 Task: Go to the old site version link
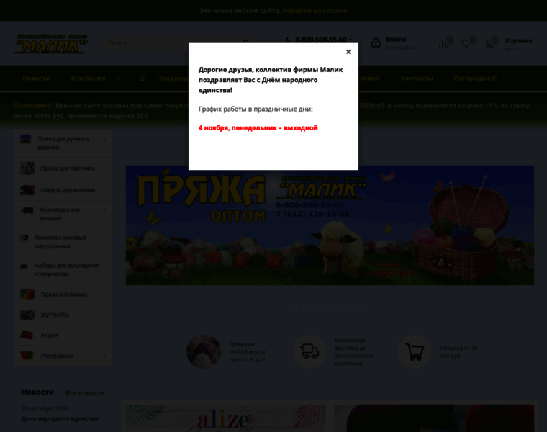tap(315, 11)
